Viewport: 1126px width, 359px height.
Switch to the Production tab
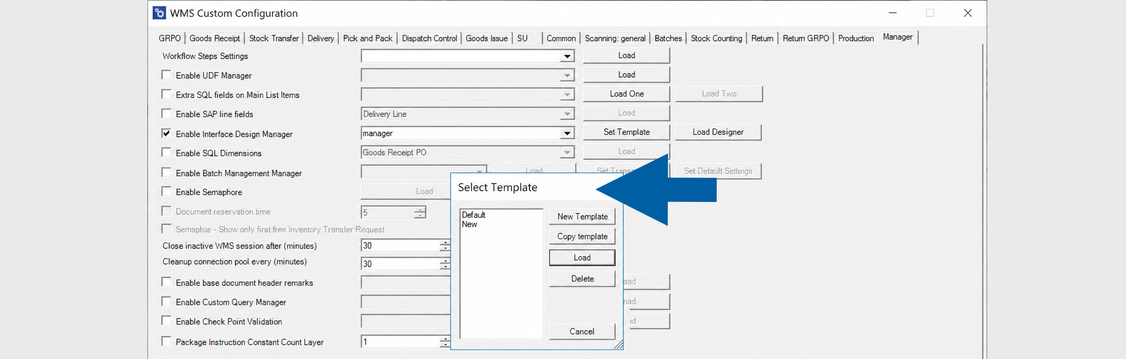click(x=856, y=38)
